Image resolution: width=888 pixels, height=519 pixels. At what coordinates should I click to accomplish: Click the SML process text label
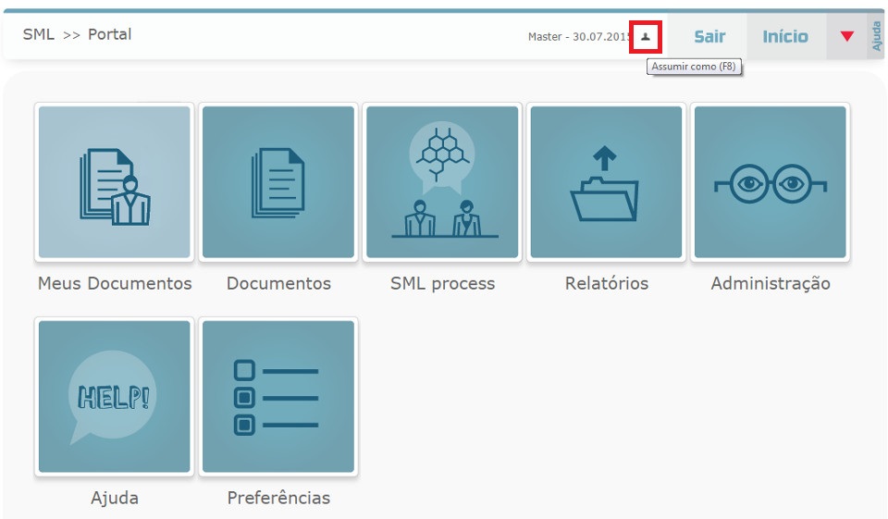[442, 284]
